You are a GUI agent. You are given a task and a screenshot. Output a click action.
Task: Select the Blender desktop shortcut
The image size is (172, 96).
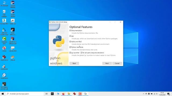13,58
